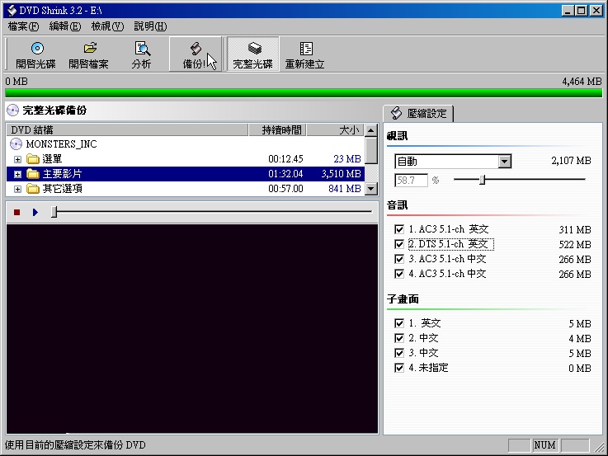
Task: Click the video compression ratio slider handle
Action: pyautogui.click(x=482, y=180)
